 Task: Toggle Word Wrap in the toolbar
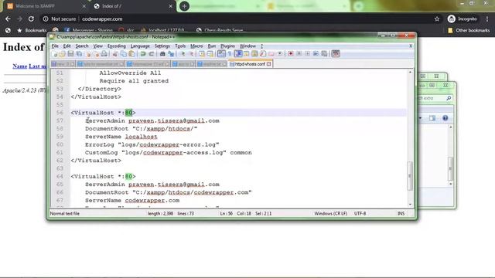(x=221, y=54)
